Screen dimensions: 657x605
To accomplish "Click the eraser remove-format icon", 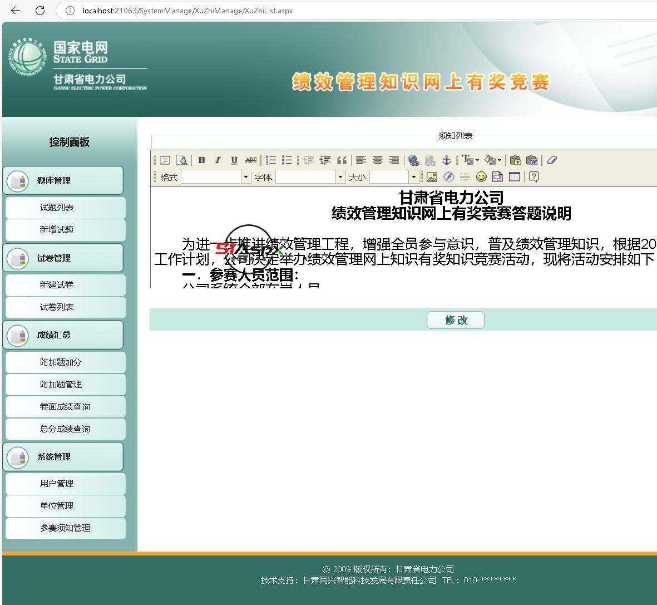I will tap(551, 160).
